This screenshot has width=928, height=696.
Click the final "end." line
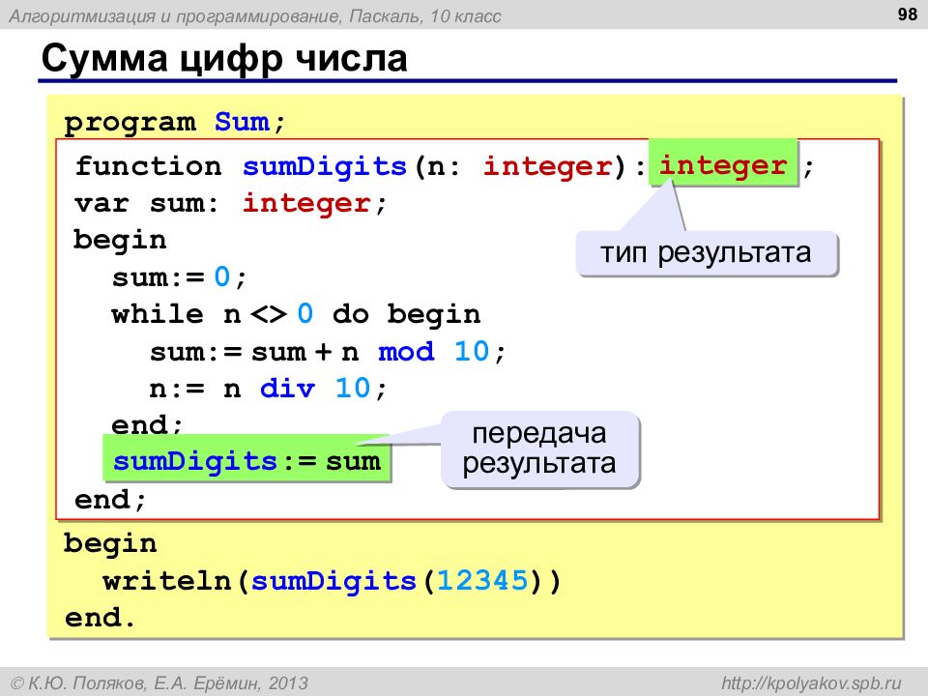pyautogui.click(x=101, y=618)
